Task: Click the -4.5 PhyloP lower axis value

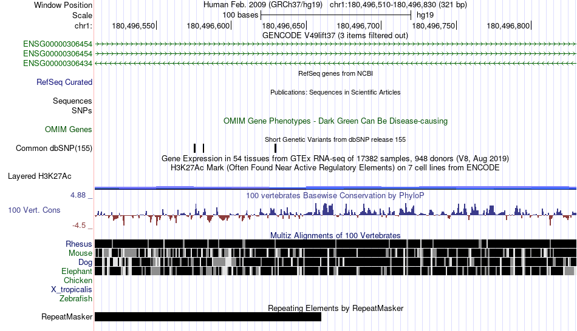Action: click(x=79, y=226)
